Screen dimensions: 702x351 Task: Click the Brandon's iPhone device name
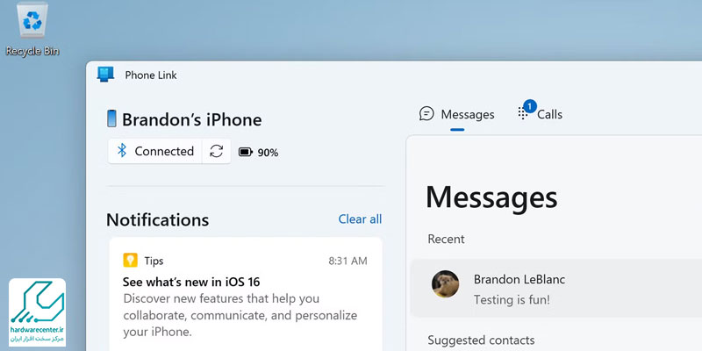(192, 119)
